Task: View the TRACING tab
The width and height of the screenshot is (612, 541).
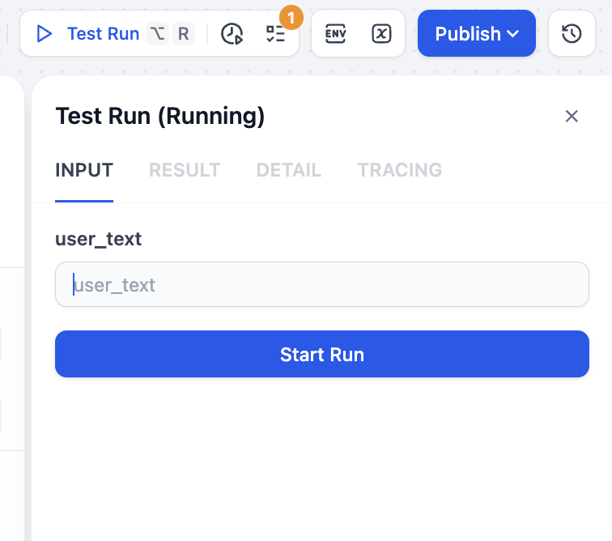Action: coord(400,170)
